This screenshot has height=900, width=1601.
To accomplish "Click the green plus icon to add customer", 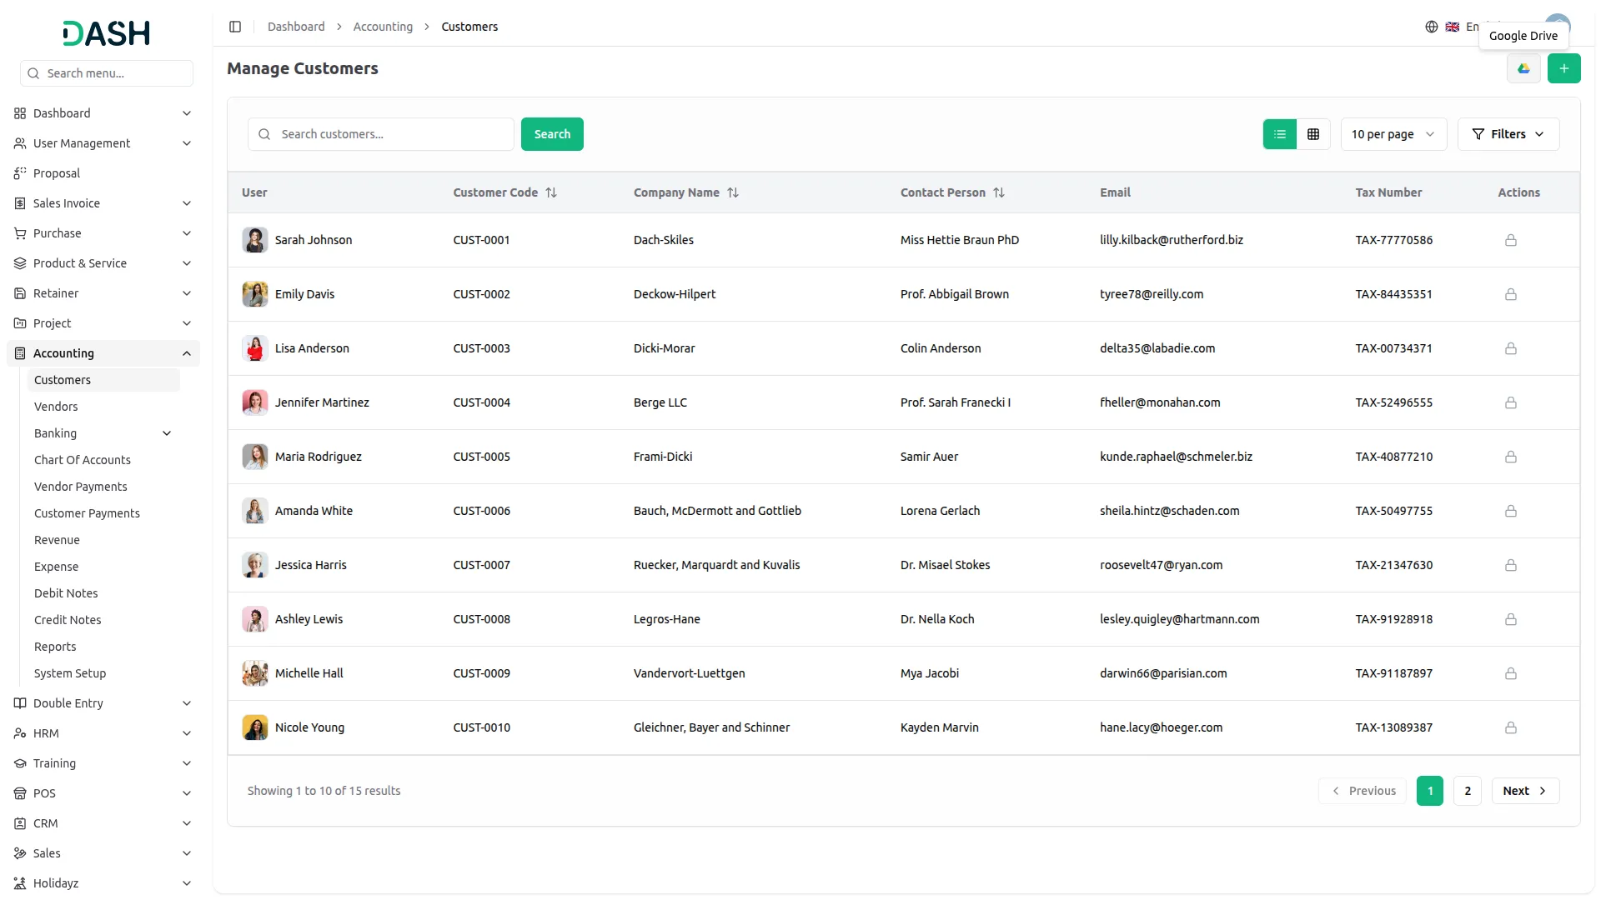I will pyautogui.click(x=1564, y=68).
